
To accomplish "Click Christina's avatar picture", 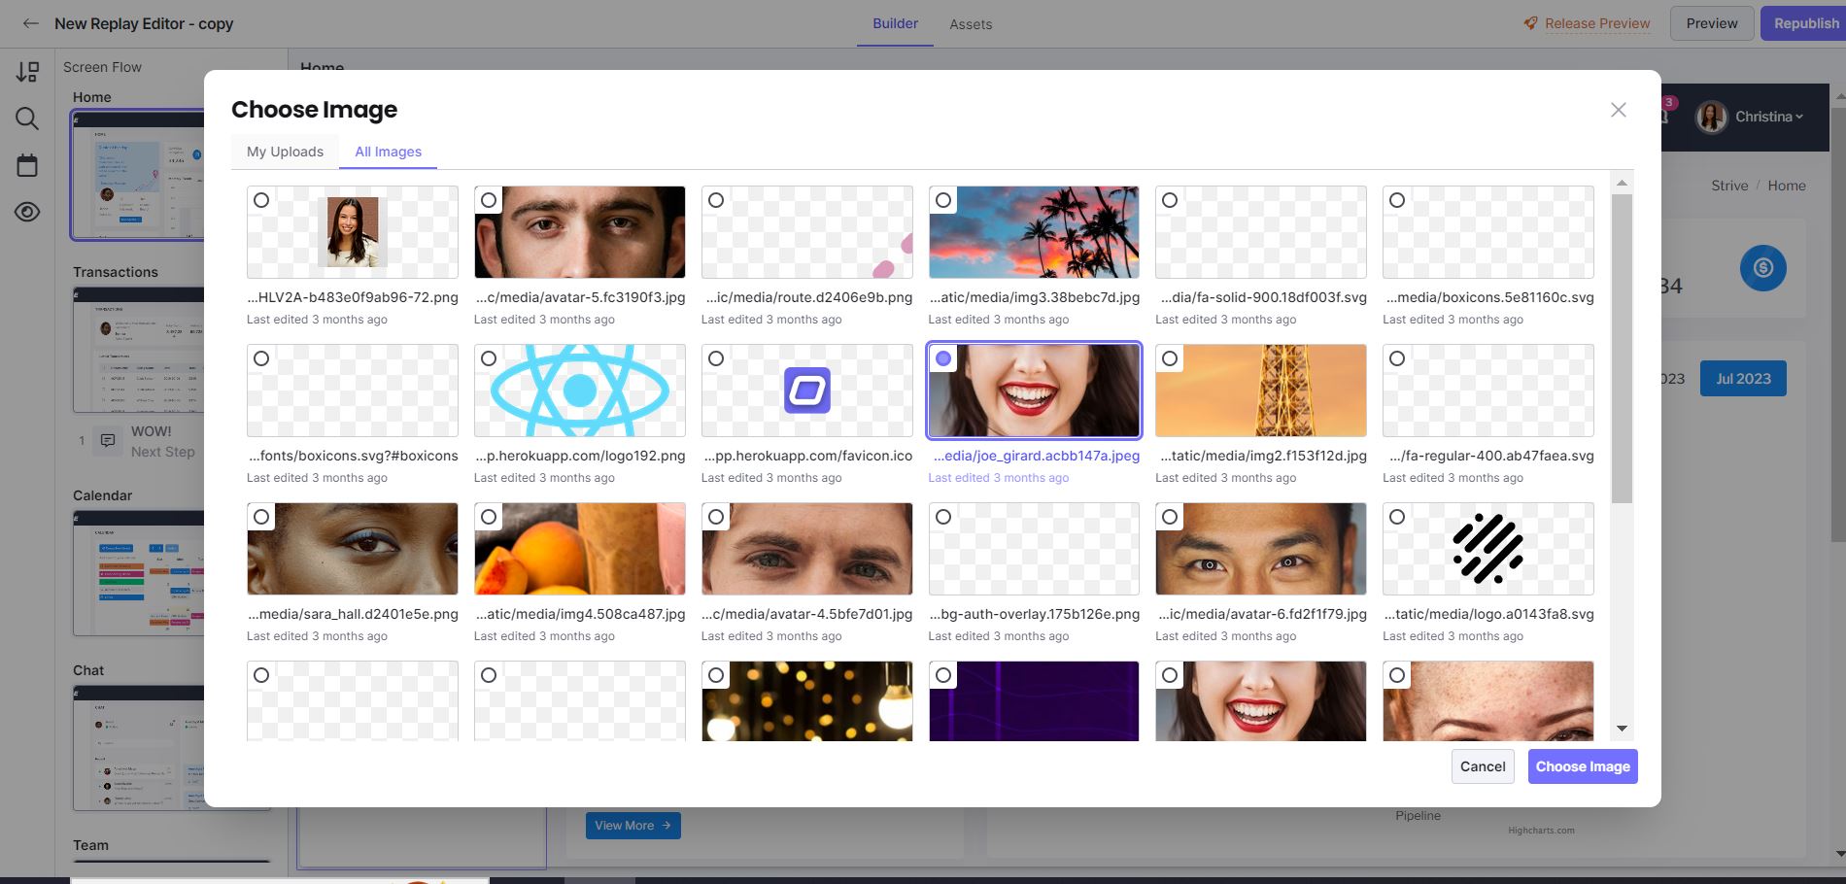I will tap(1712, 117).
